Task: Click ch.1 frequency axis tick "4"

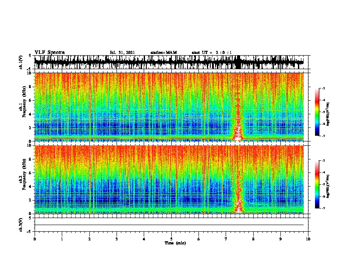Action: point(31,114)
